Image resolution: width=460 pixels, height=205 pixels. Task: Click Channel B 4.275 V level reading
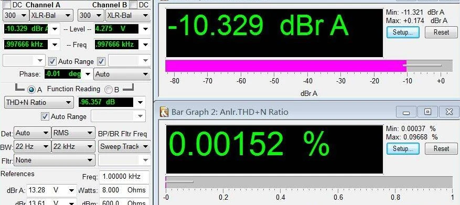[116, 29]
